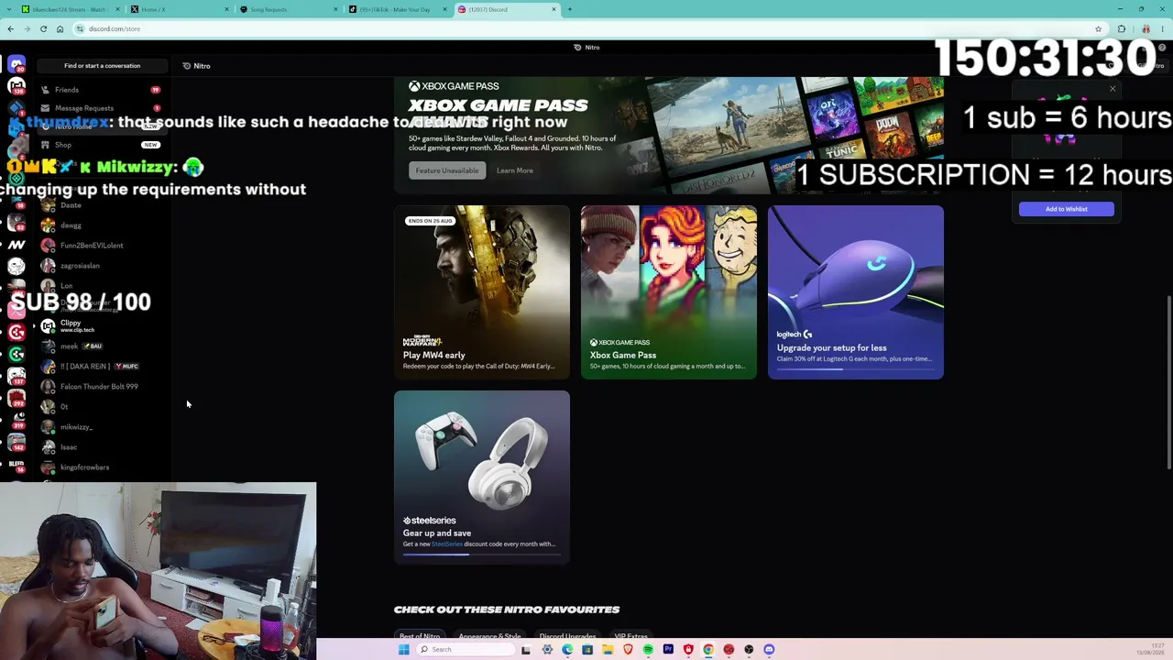
Task: Click the taskbar Search box
Action: pyautogui.click(x=465, y=650)
